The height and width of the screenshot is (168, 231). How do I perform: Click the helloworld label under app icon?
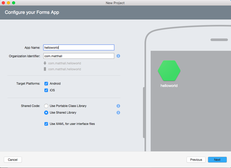pos(169,86)
